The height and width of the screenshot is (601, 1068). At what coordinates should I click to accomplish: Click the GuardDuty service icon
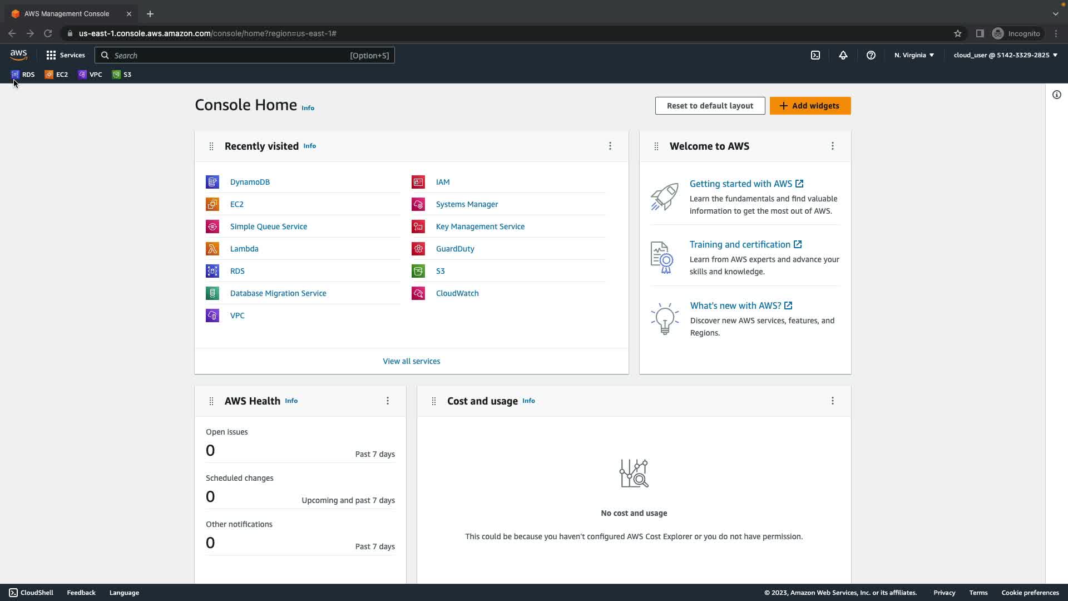418,249
